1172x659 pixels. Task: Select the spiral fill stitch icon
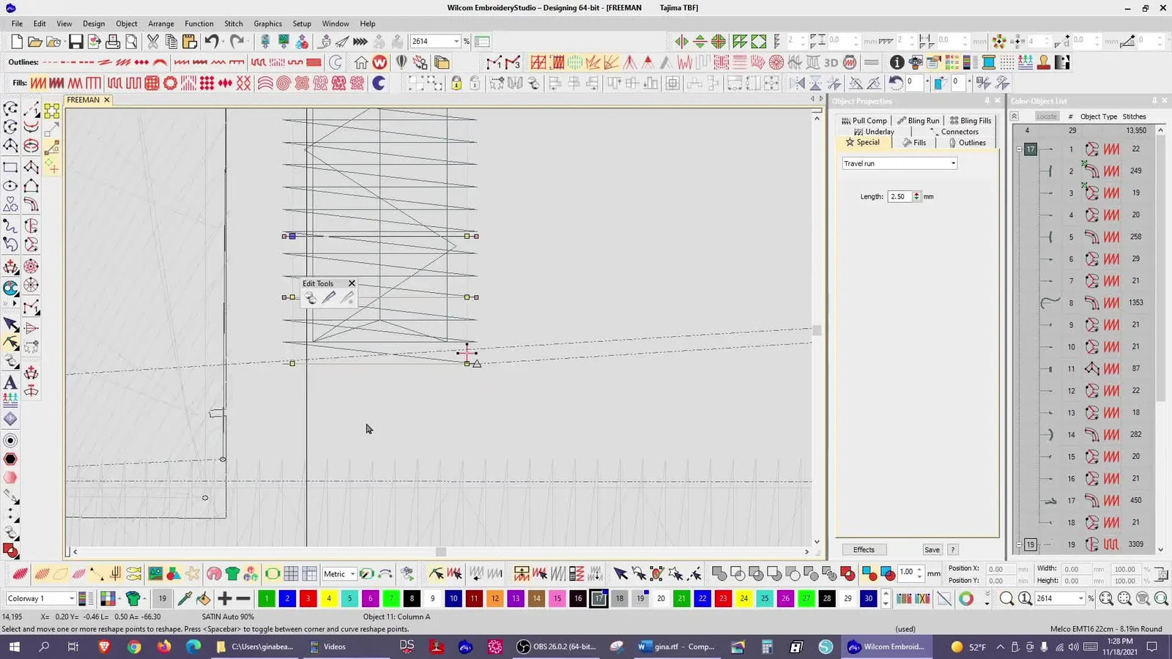click(x=283, y=83)
